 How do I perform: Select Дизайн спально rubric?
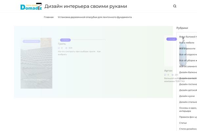click(188, 102)
